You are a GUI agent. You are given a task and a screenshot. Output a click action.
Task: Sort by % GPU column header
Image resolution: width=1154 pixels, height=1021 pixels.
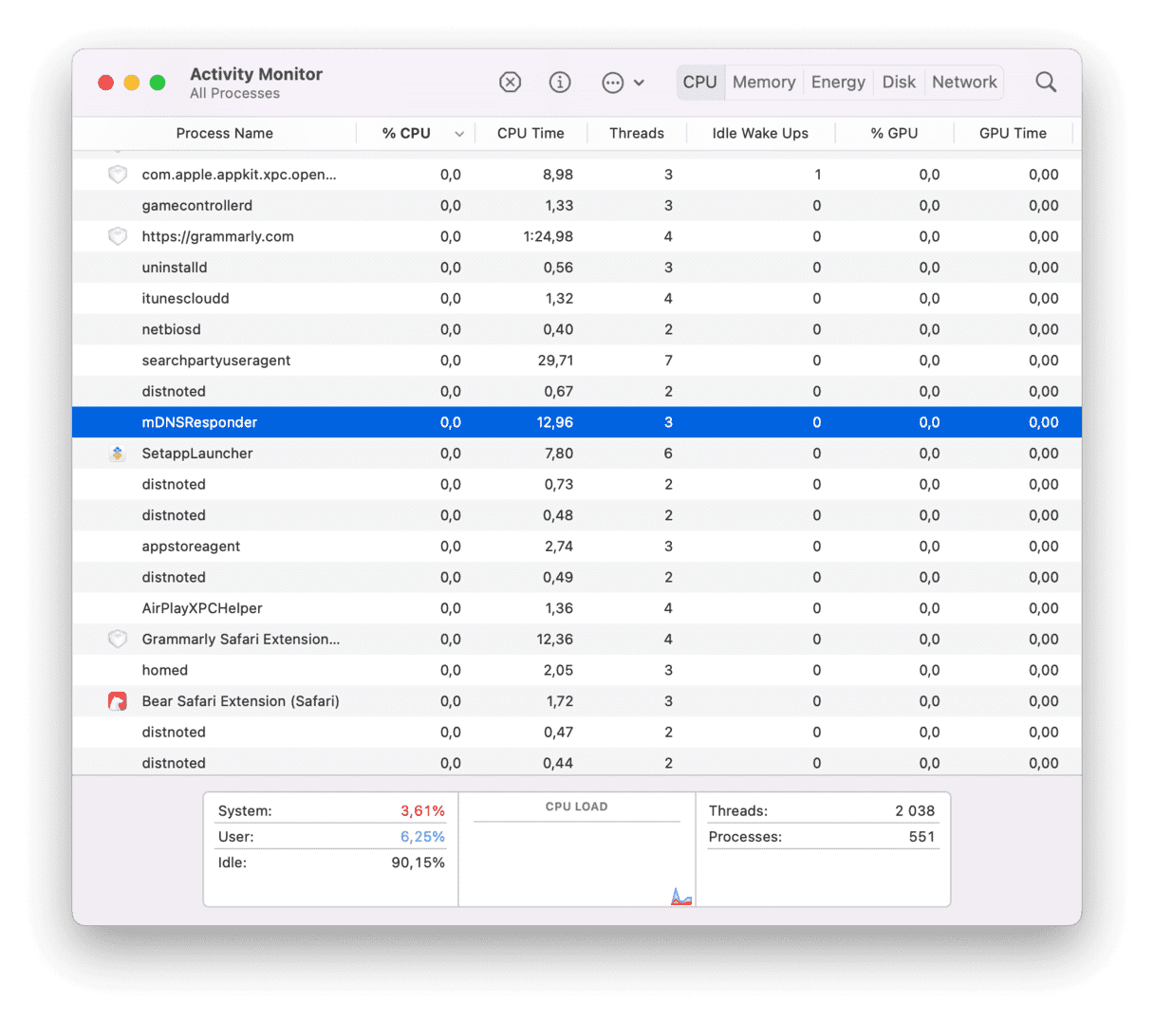click(x=894, y=134)
